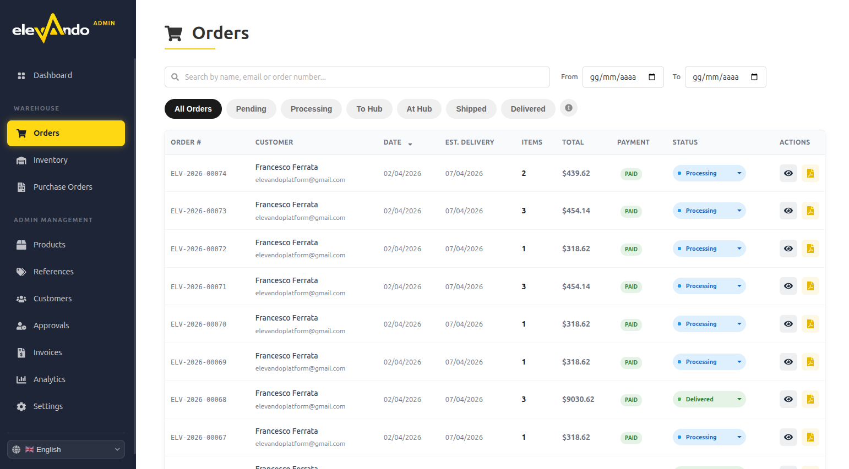View details of order ELV-2026-00072
The width and height of the screenshot is (849, 469).
click(788, 249)
